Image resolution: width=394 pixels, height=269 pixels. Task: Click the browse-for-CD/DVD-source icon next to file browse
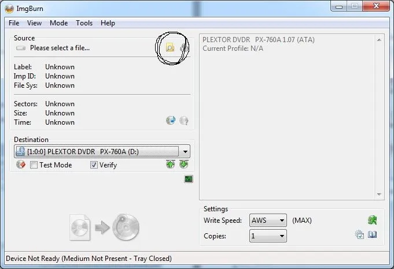click(x=184, y=48)
